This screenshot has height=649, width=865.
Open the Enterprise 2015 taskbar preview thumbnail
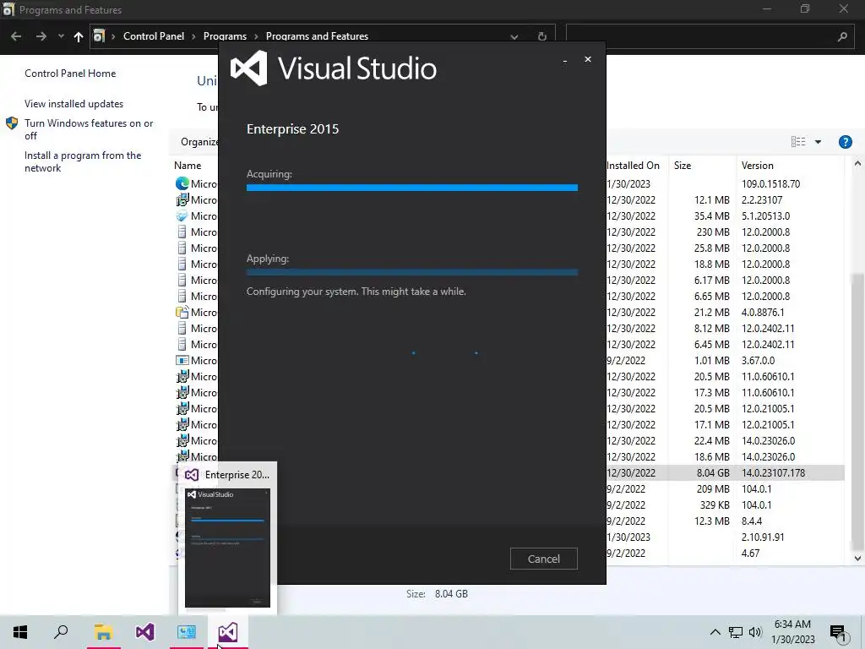[x=227, y=548]
